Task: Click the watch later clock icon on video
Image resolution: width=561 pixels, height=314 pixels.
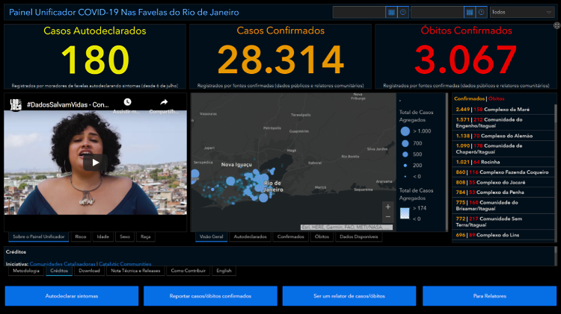Action: click(127, 102)
